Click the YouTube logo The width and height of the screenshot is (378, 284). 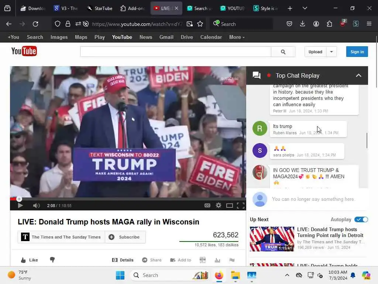click(24, 51)
